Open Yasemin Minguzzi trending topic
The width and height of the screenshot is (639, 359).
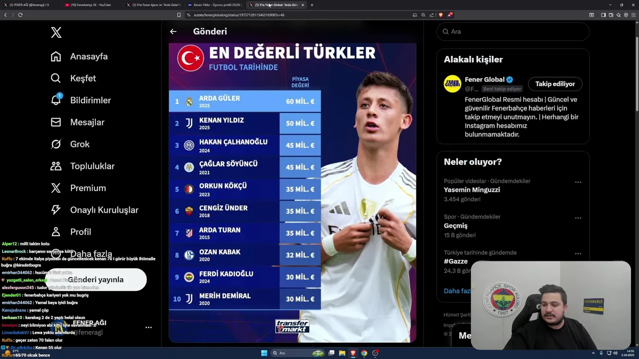472,190
